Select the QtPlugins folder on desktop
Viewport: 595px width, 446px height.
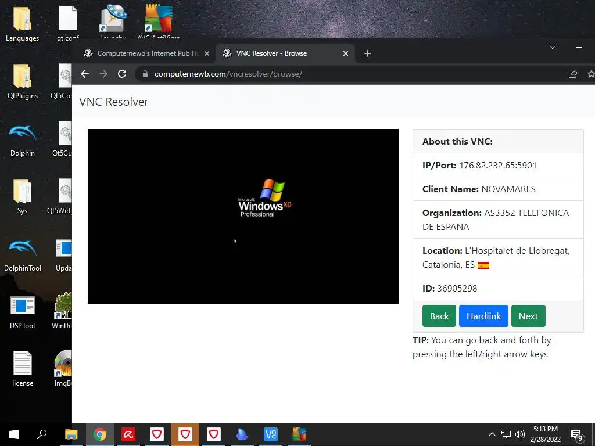pyautogui.click(x=23, y=81)
